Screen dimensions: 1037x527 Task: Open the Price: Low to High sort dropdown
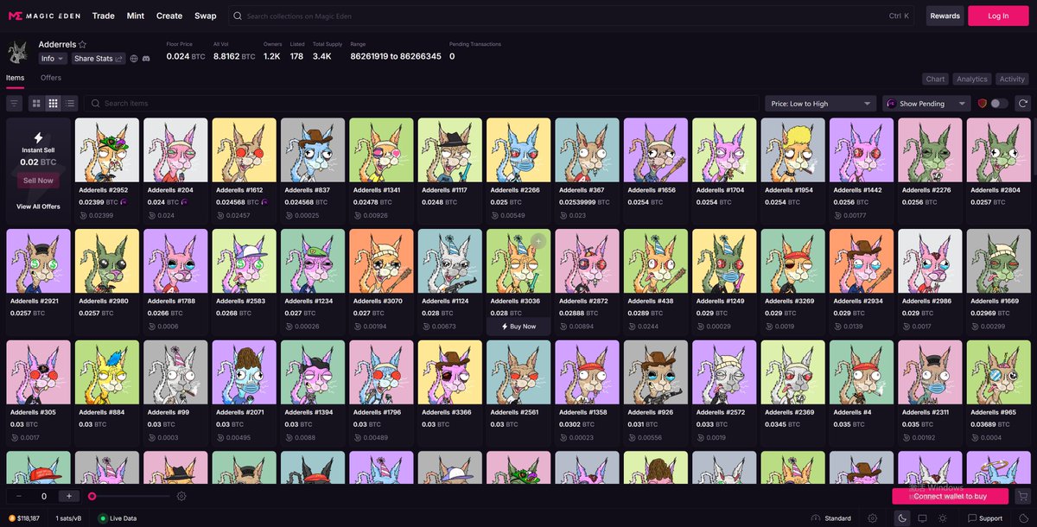pos(821,104)
